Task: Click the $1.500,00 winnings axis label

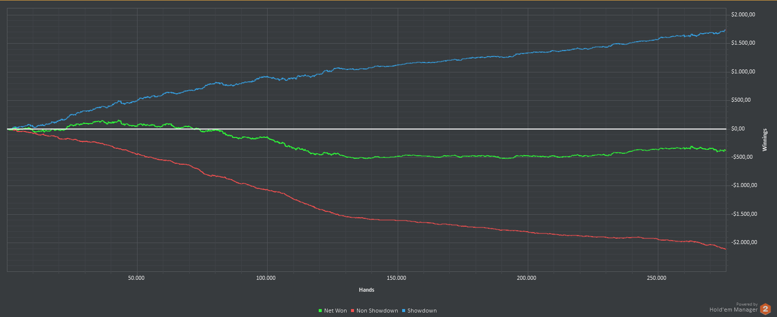Action: click(x=743, y=43)
